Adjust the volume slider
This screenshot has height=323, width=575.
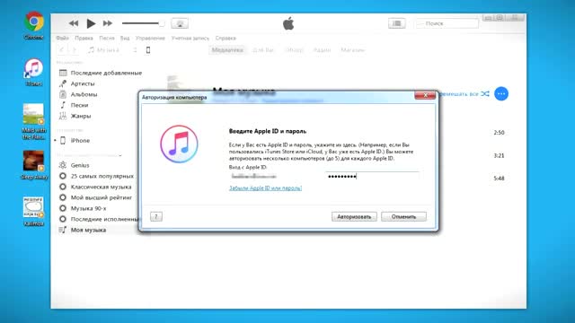coord(143,23)
